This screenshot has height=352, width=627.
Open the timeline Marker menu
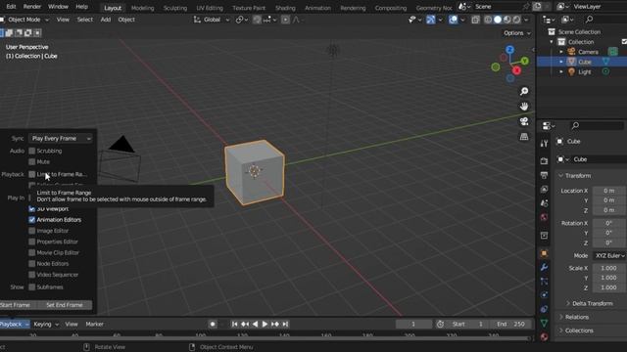pos(94,324)
